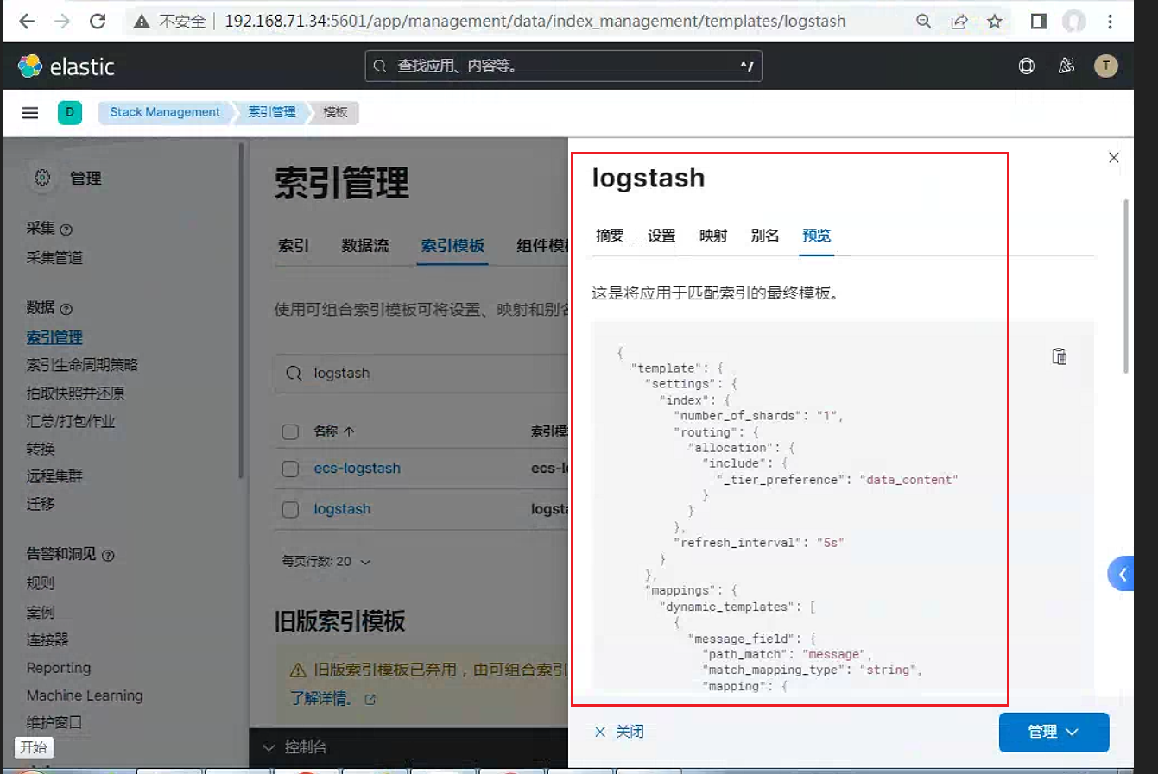Click the flyout vertical scrollbar
Screen dimensions: 1158x774
1126,285
